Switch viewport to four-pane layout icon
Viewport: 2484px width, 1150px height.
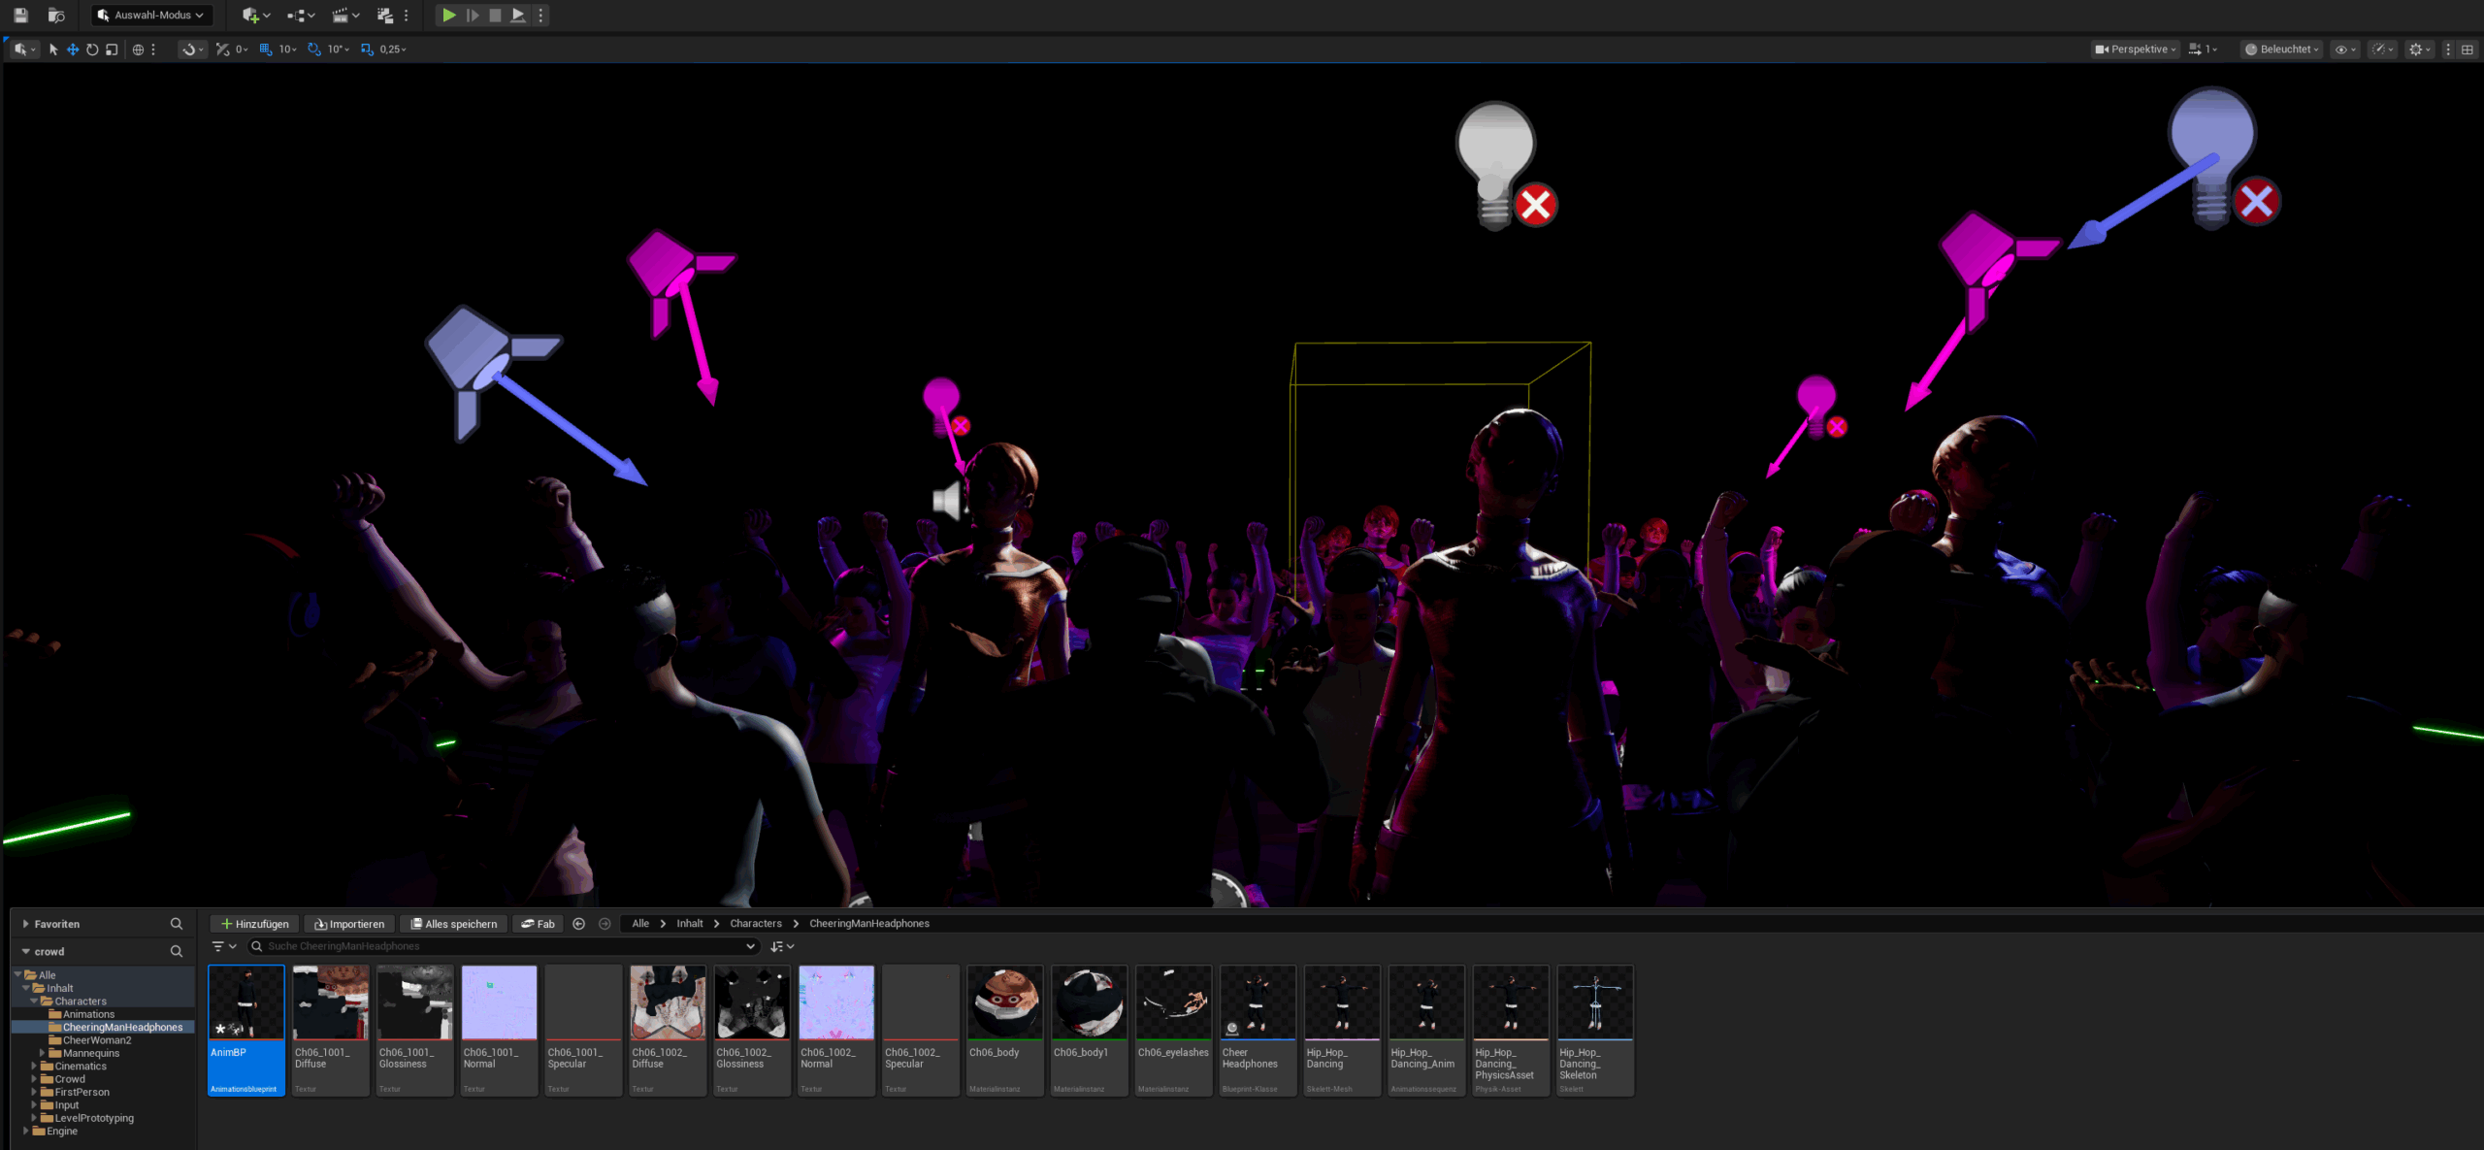(x=2467, y=49)
